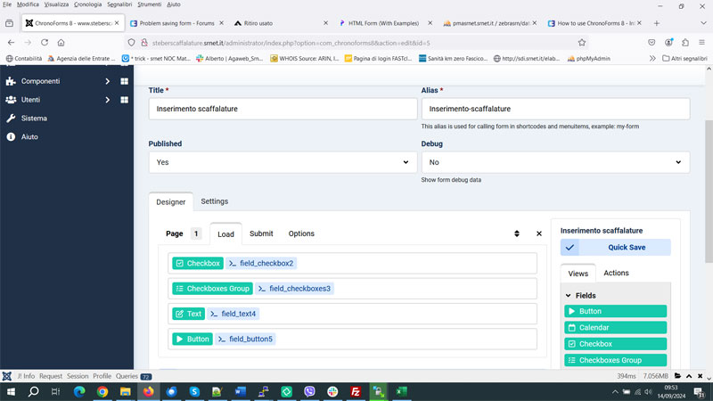Open Aiuto in the left sidebar
The height and width of the screenshot is (401, 713).
point(30,137)
